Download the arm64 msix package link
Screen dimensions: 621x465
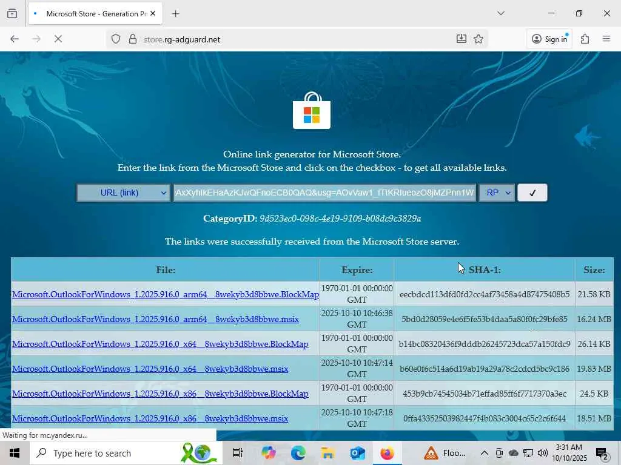[156, 319]
